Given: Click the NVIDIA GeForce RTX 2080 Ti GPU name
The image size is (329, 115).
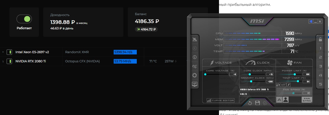Looking at the screenshot, I should [x=254, y=90].
